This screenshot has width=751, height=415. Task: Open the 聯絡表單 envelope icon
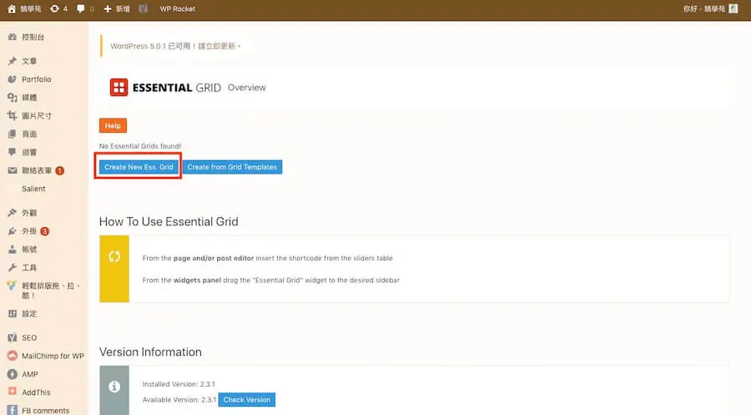tap(13, 170)
